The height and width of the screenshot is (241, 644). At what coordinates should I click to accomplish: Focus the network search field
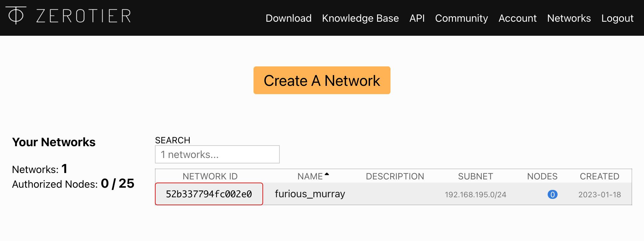click(217, 154)
